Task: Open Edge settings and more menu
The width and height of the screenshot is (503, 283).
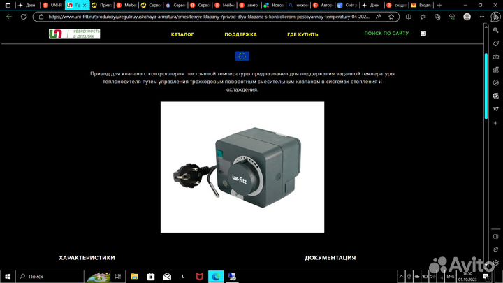Action: [x=482, y=17]
